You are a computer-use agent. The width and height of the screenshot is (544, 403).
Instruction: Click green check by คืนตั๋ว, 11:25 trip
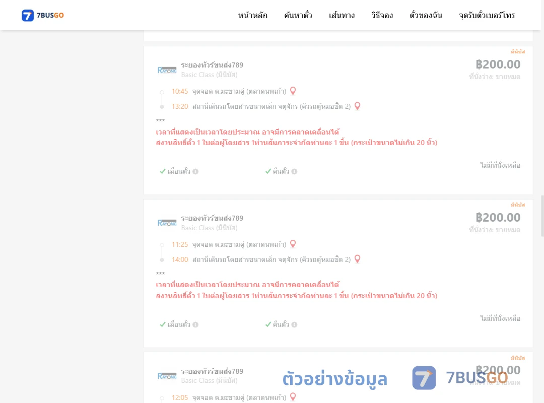[x=268, y=324]
